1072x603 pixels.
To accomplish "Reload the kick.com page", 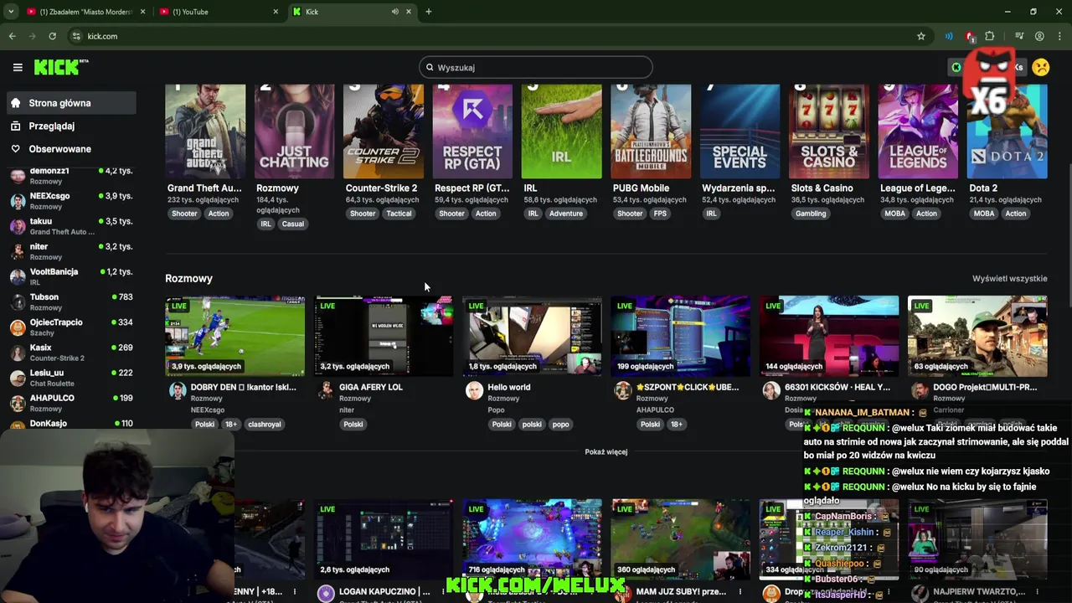I will 52,36.
